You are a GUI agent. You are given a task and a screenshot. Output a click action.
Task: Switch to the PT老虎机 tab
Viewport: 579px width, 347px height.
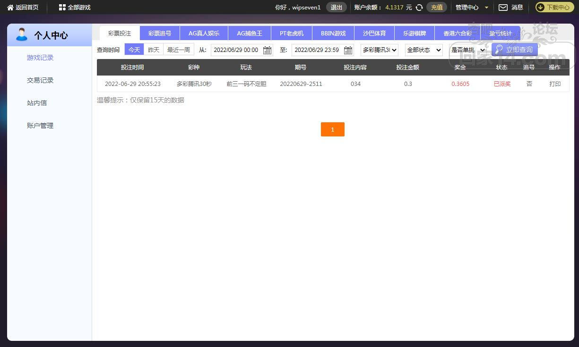coord(292,34)
